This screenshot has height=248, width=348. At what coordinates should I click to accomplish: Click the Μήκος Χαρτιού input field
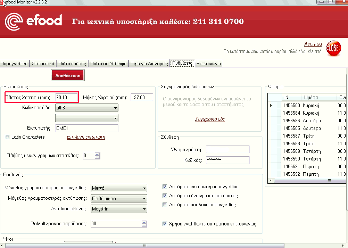coord(142,97)
